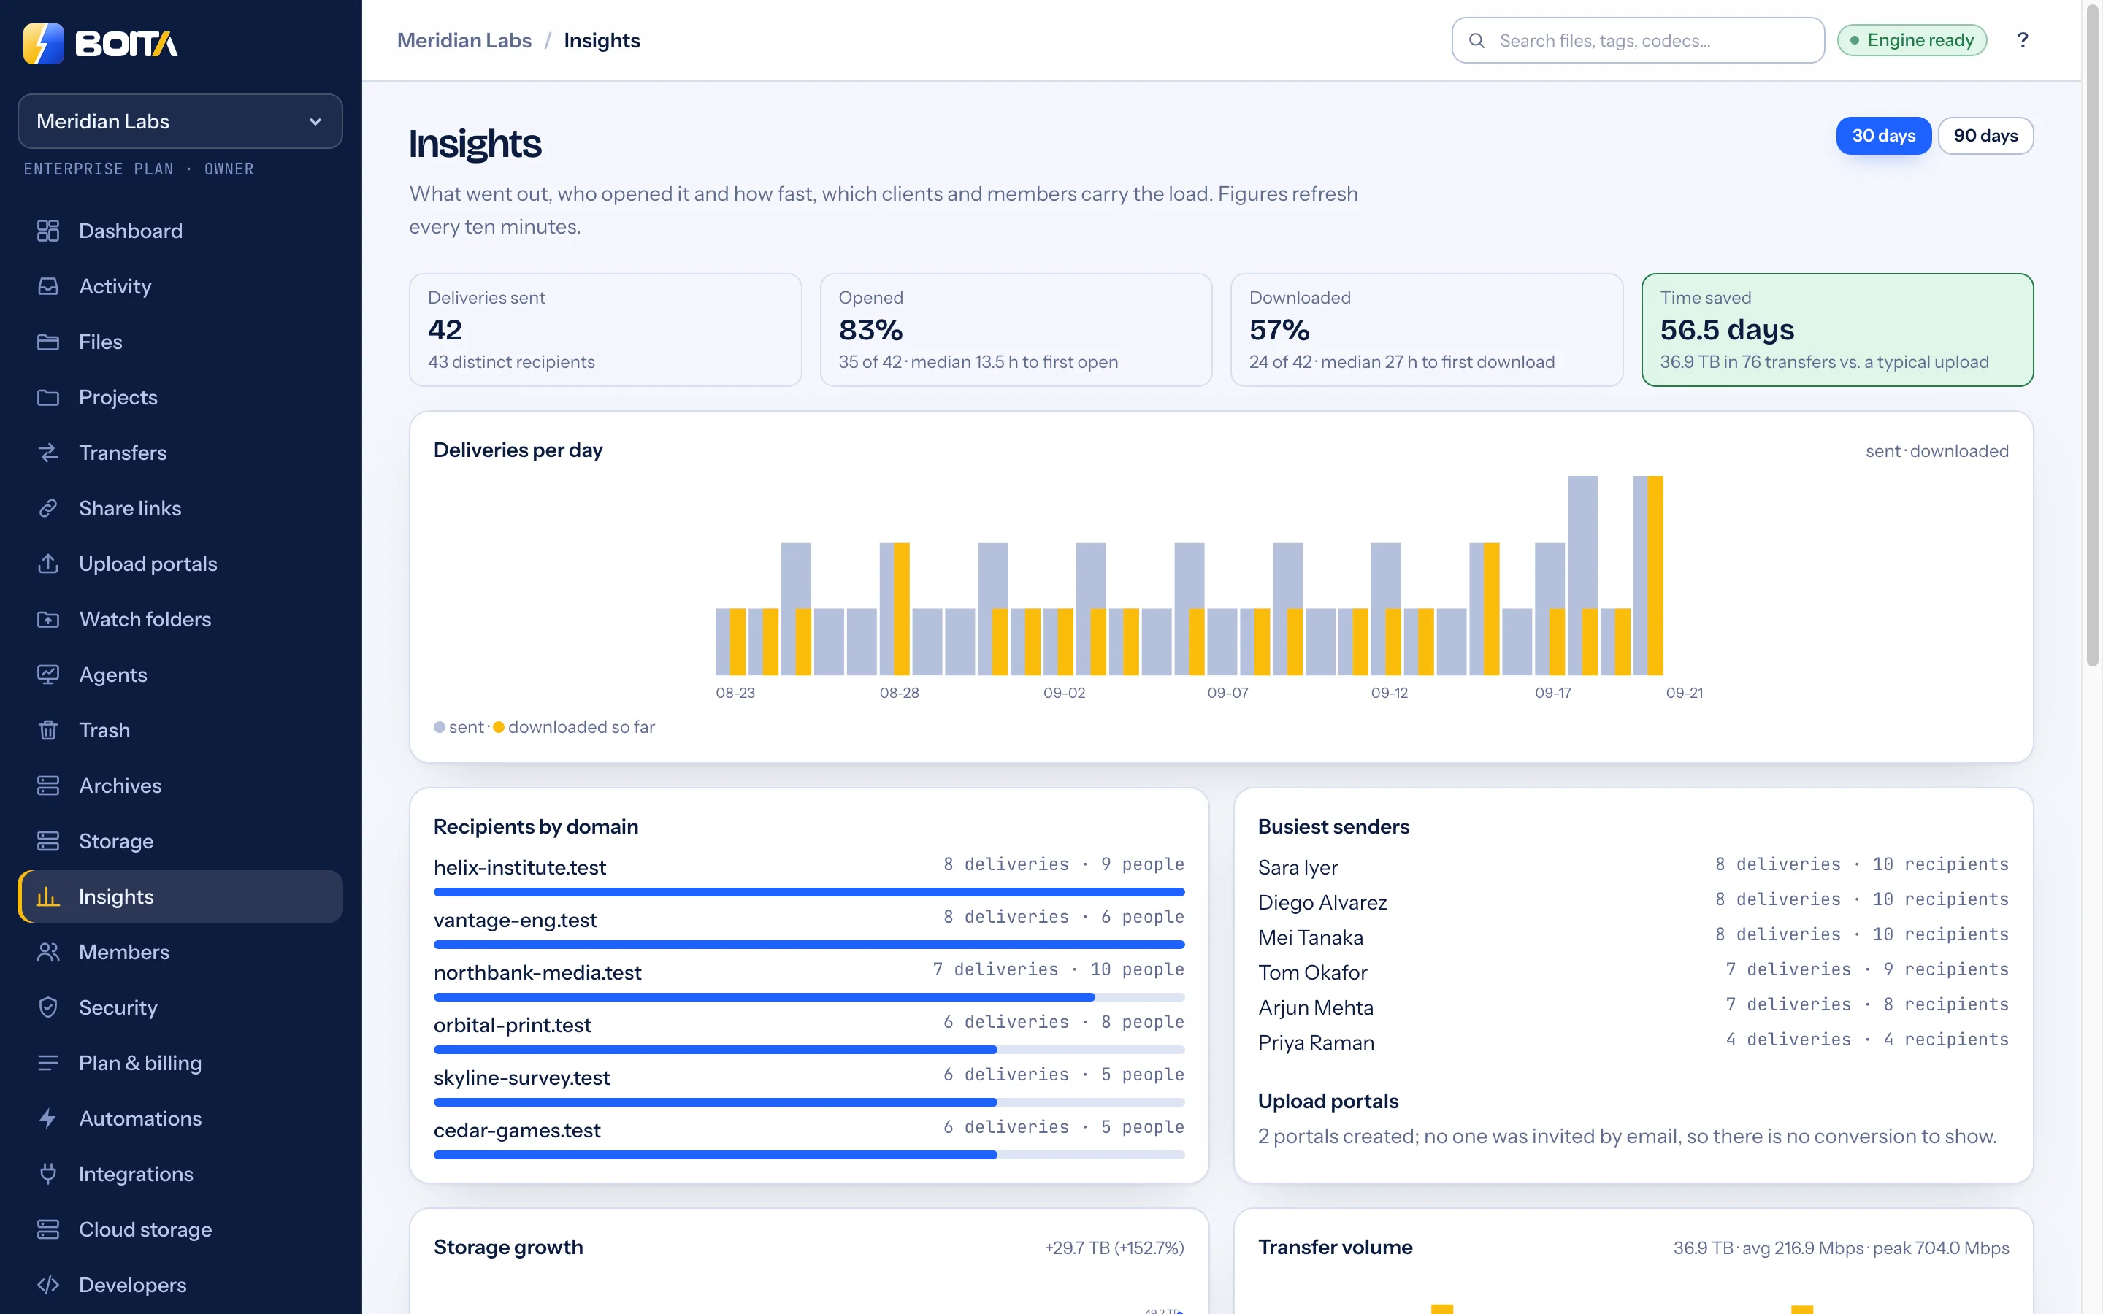Viewport: 2103px width, 1314px height.
Task: Click the helix-institute.test progress bar
Action: pos(809,893)
